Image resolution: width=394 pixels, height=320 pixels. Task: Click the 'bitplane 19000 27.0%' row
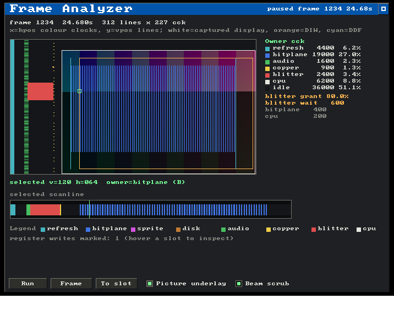313,55
